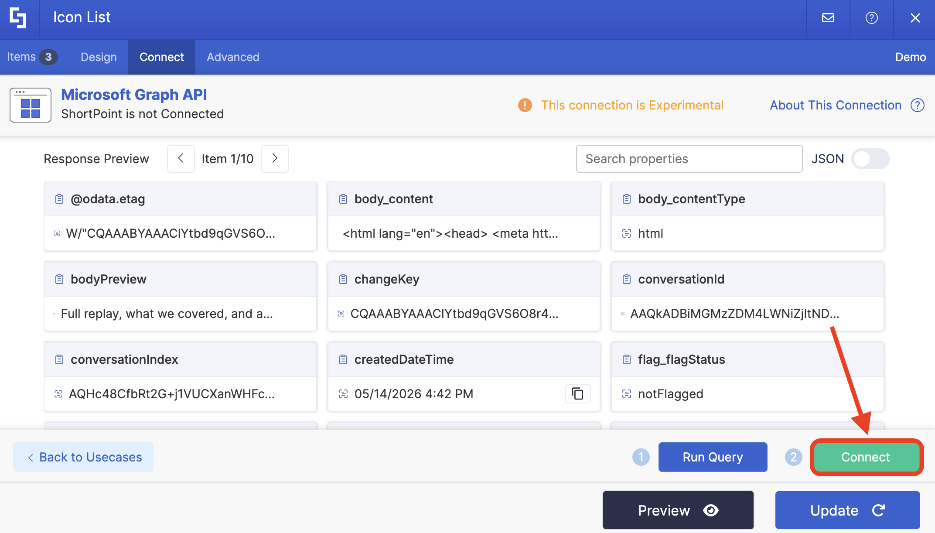This screenshot has height=533, width=935.
Task: Go to the next response item
Action: 275,158
